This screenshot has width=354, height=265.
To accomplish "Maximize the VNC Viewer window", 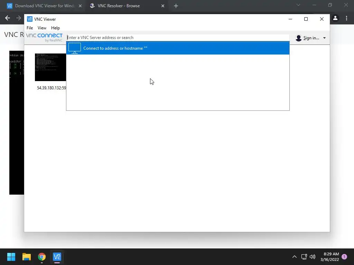I will [306, 19].
